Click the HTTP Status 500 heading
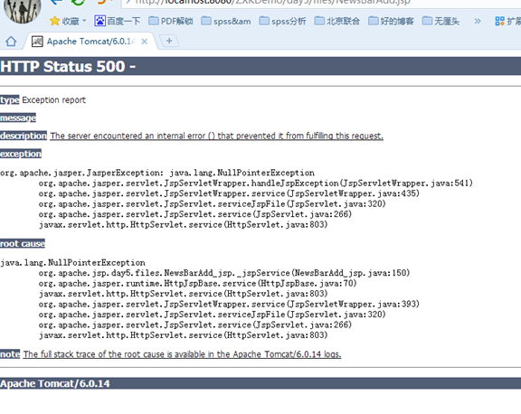Viewport: 521px width, 414px height. point(68,66)
